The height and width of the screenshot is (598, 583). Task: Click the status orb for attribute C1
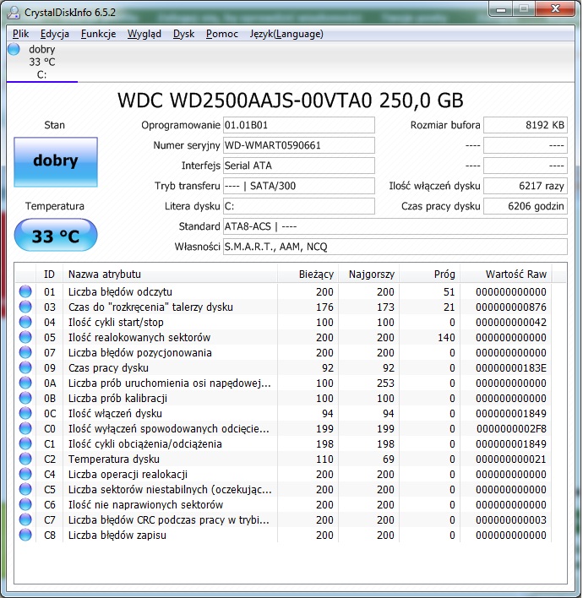pos(25,444)
